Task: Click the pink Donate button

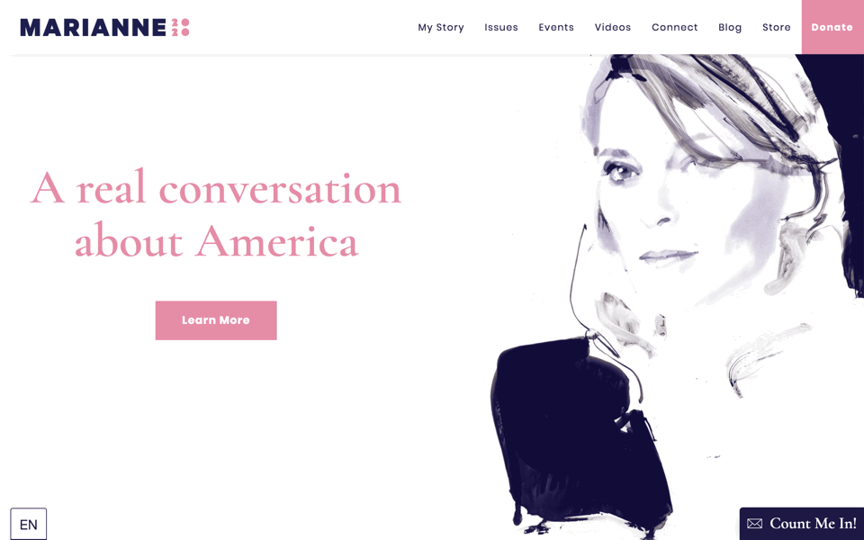Action: pos(832,27)
